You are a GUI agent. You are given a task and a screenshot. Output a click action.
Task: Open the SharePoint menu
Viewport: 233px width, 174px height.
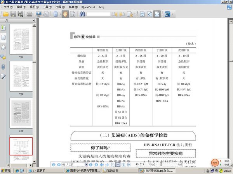[x=88, y=7]
